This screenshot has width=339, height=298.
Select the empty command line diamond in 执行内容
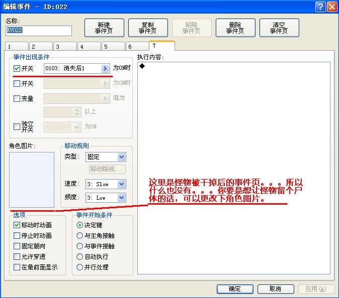(x=142, y=66)
